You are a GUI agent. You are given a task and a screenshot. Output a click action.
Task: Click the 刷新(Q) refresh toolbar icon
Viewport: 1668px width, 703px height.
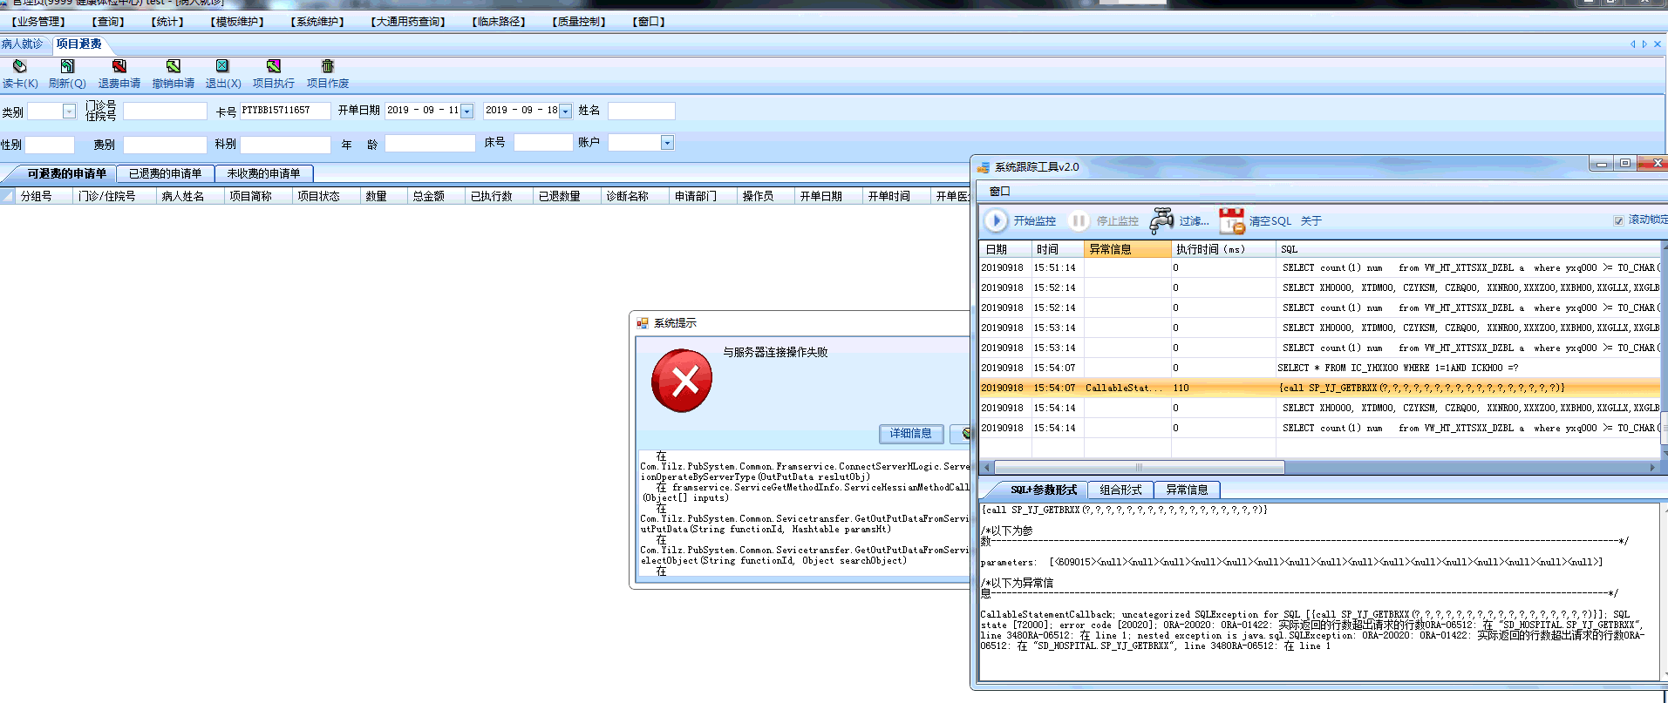click(67, 66)
